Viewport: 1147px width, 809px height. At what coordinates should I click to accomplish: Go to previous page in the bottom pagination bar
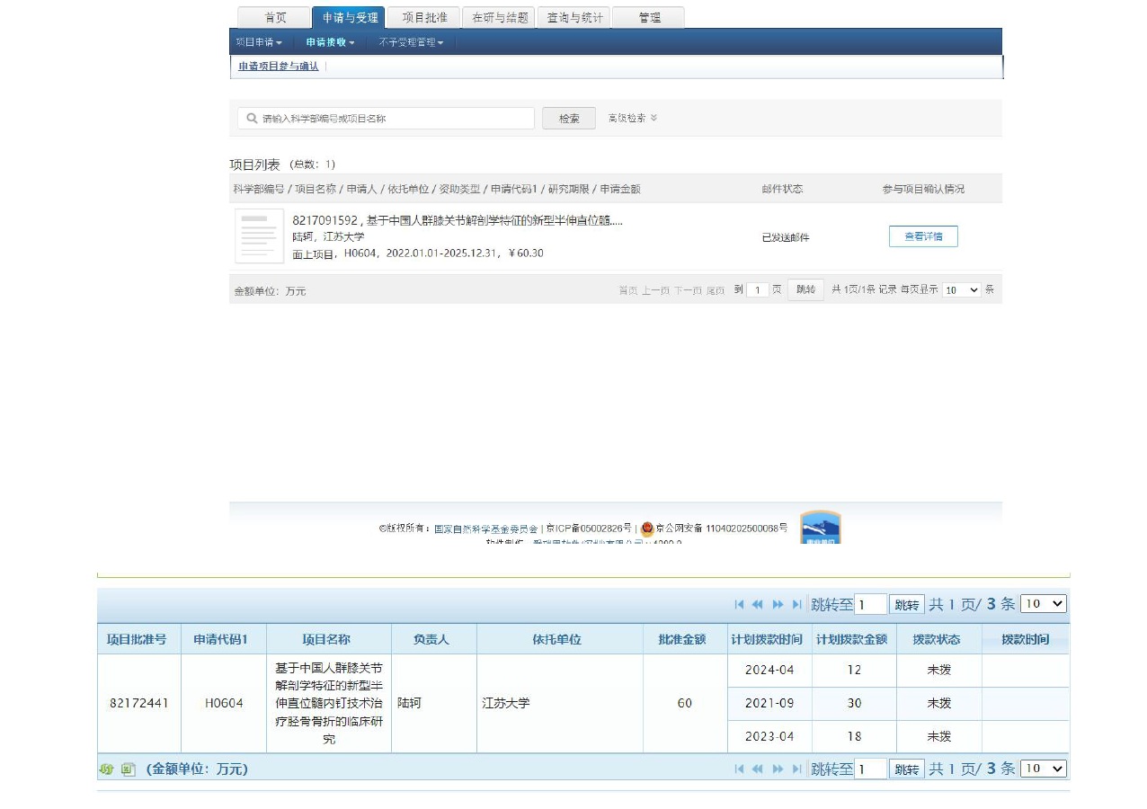point(758,769)
